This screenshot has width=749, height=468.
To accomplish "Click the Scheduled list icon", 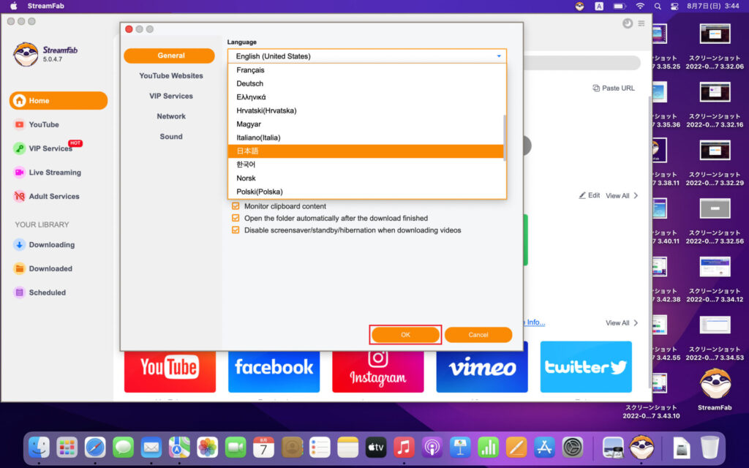I will 19,292.
